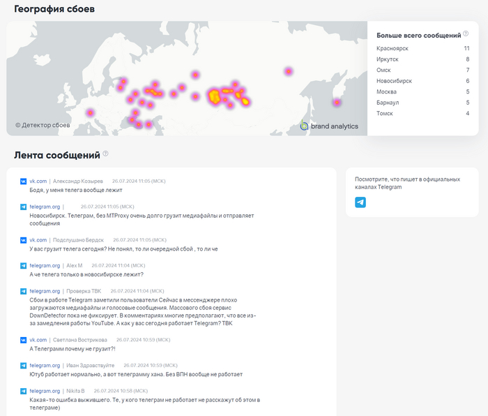This screenshot has width=488, height=416.
Task: Select 'Томск' in the top cities list
Action: 385,114
